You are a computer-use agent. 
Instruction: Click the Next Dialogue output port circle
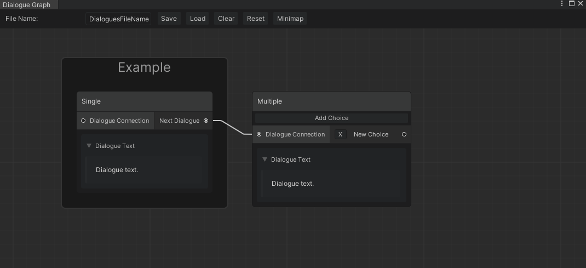coord(206,121)
